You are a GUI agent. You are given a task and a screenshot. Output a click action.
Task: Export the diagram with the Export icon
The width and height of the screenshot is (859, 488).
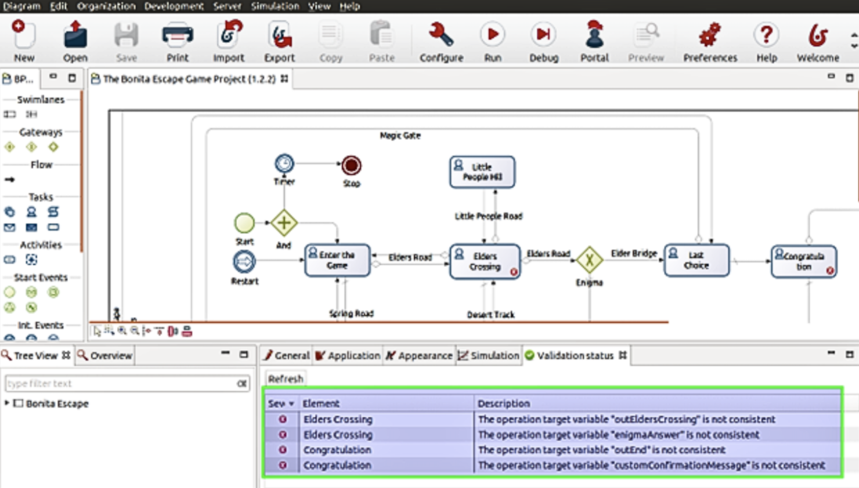tap(279, 35)
